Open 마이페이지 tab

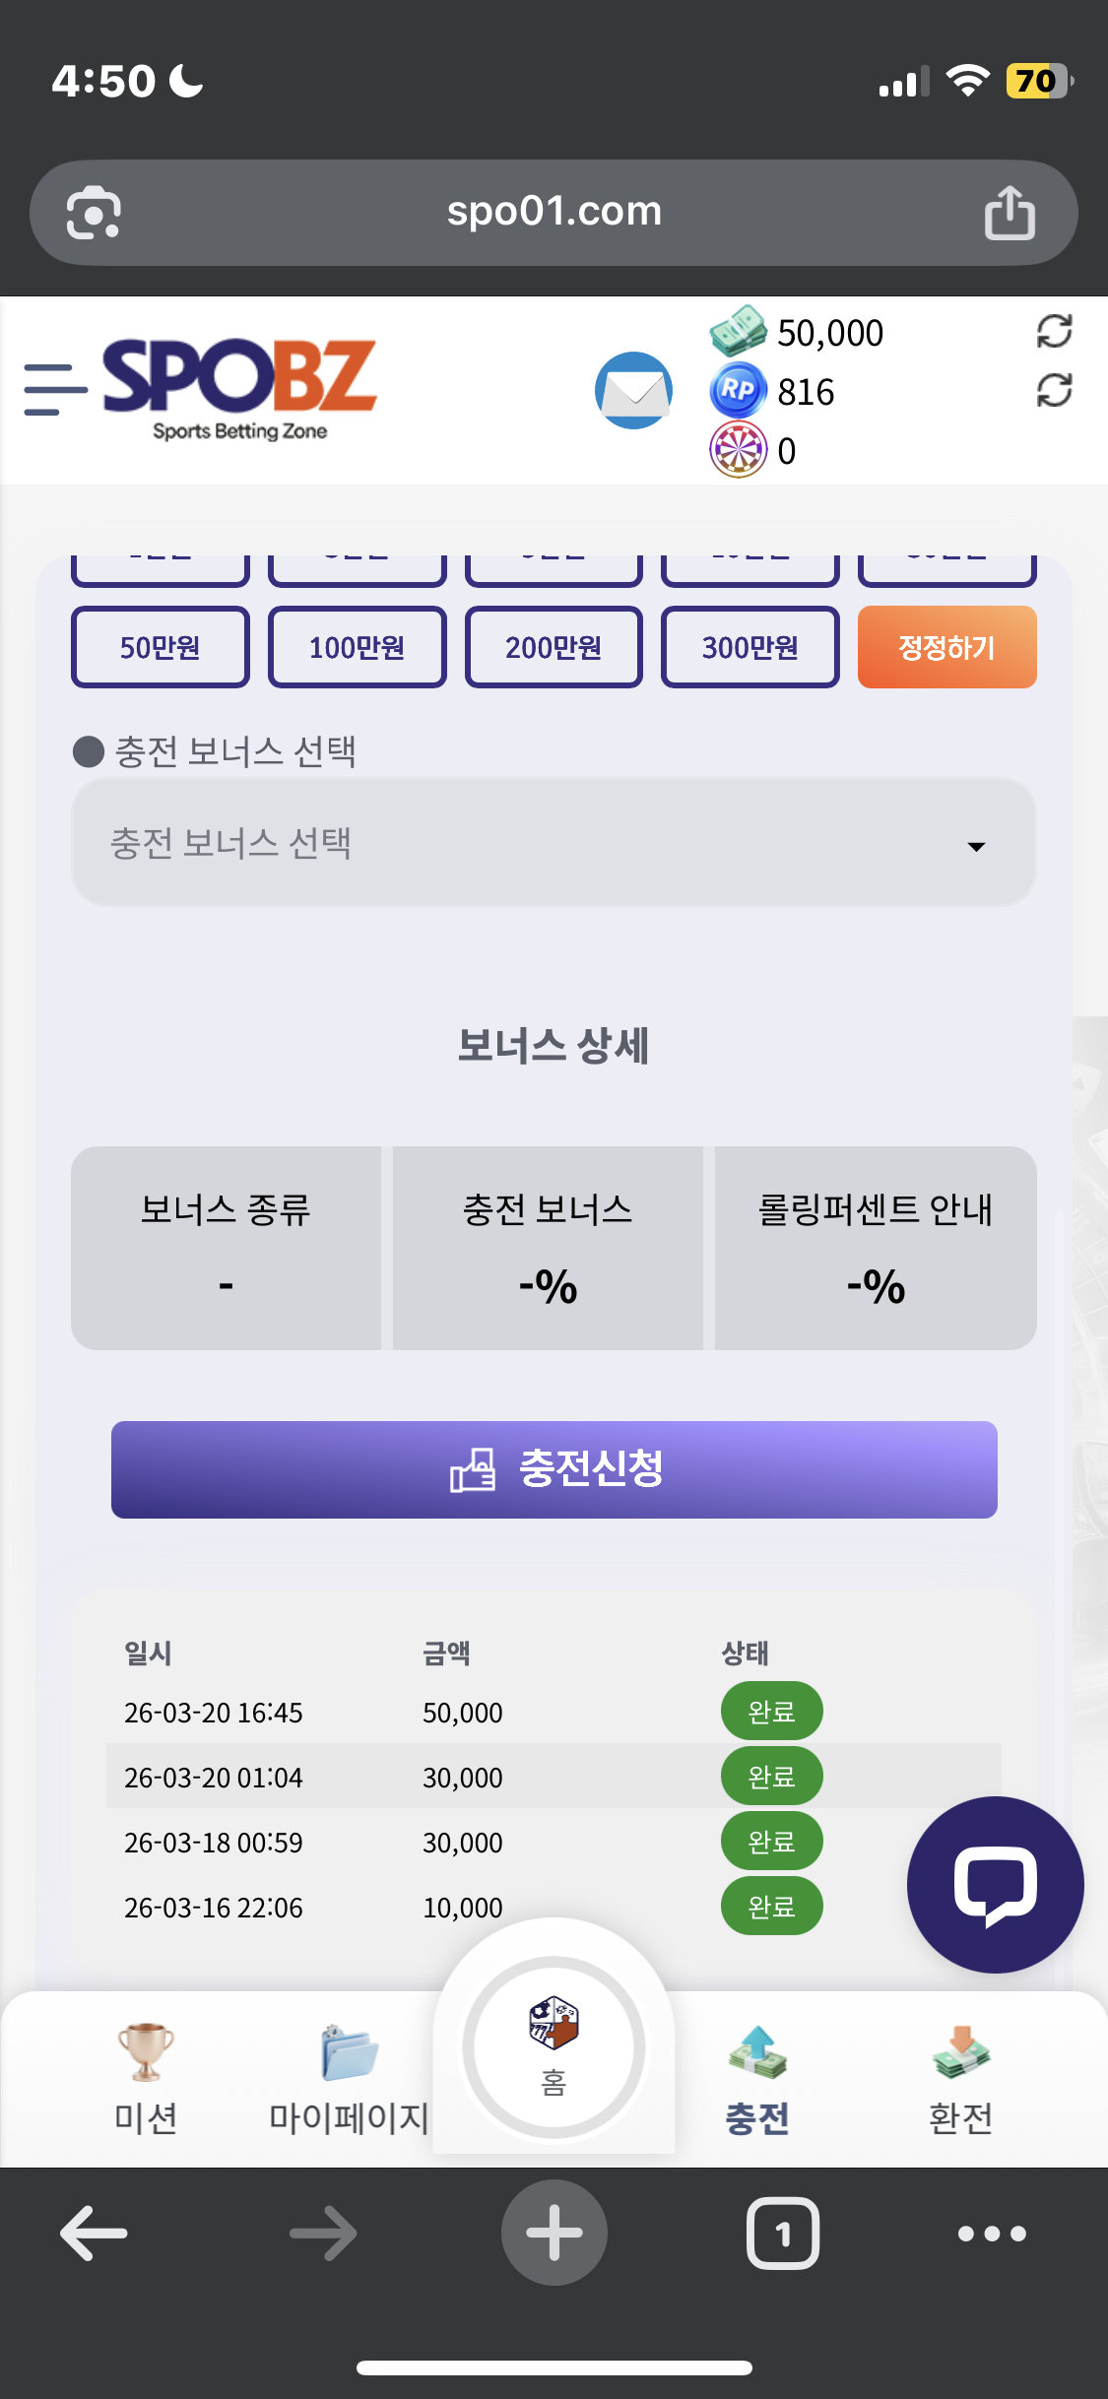point(349,2075)
